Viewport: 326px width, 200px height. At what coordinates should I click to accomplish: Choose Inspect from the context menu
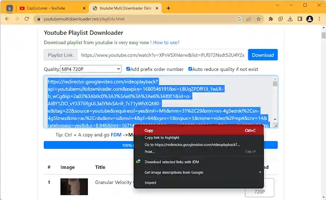click(x=199, y=183)
